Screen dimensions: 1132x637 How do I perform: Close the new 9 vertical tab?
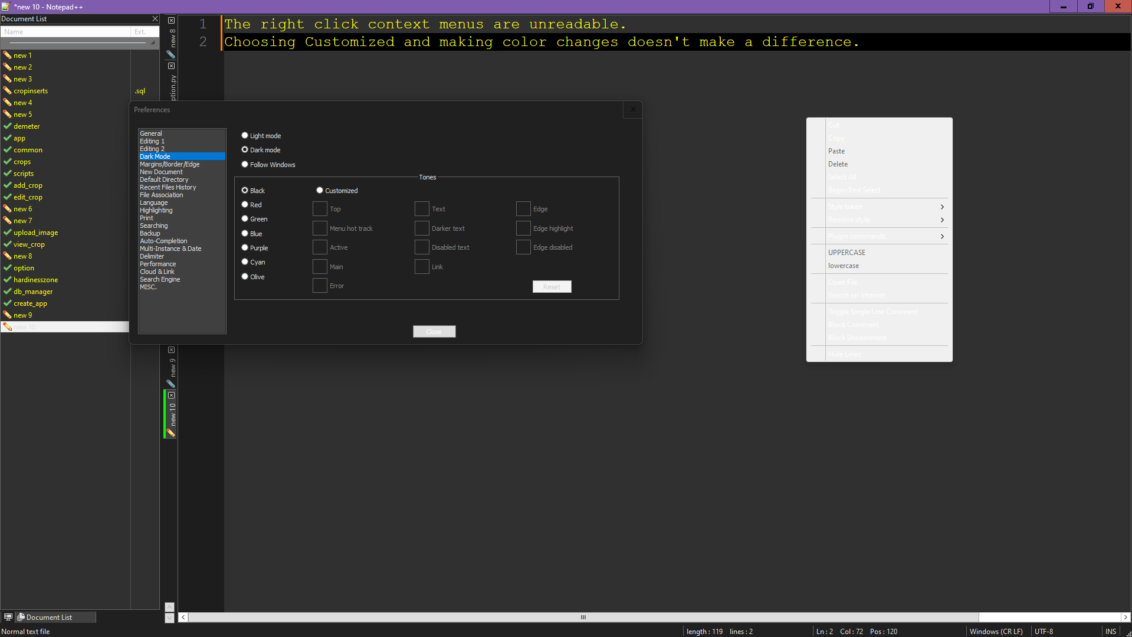[171, 350]
